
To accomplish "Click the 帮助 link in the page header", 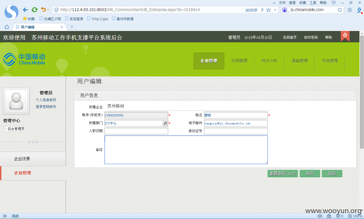I will (328, 37).
